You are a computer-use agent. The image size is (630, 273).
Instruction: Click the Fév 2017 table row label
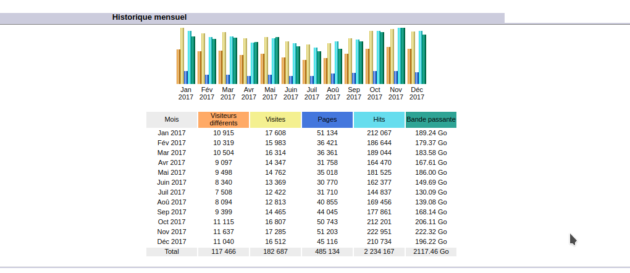172,143
